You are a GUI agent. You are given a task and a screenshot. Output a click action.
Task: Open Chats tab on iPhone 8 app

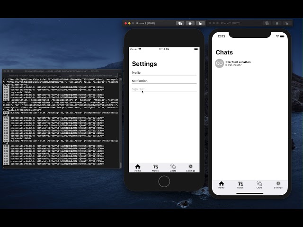point(173,168)
